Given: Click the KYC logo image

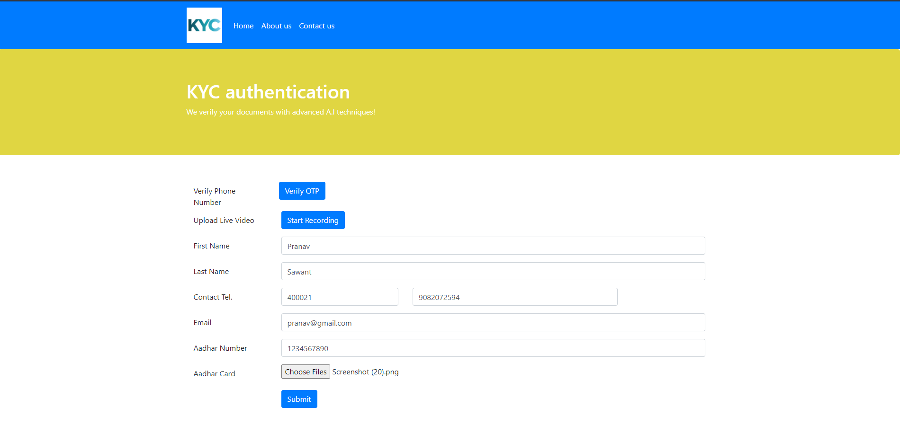Looking at the screenshot, I should pyautogui.click(x=204, y=25).
